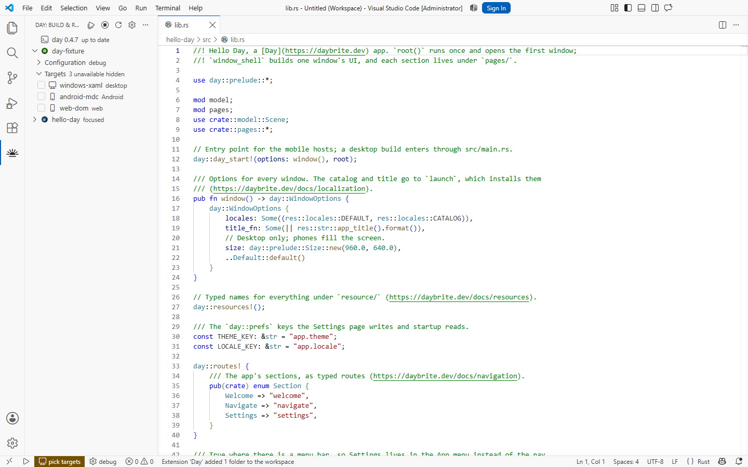
Task: Click the day 0.4.7 up to date row
Action: coord(91,39)
